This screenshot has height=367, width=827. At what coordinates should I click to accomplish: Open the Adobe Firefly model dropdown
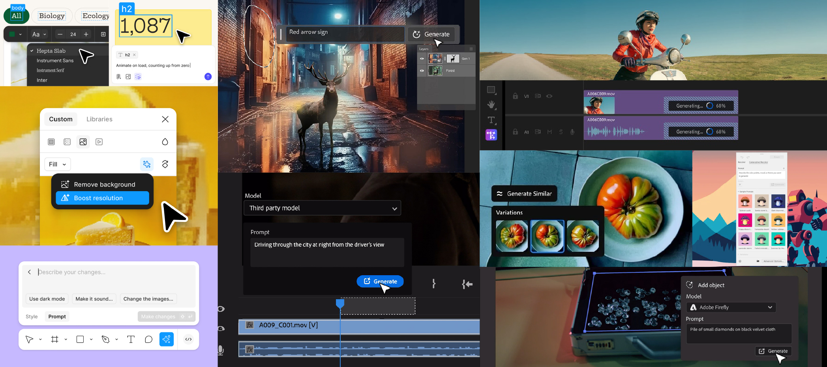click(731, 307)
